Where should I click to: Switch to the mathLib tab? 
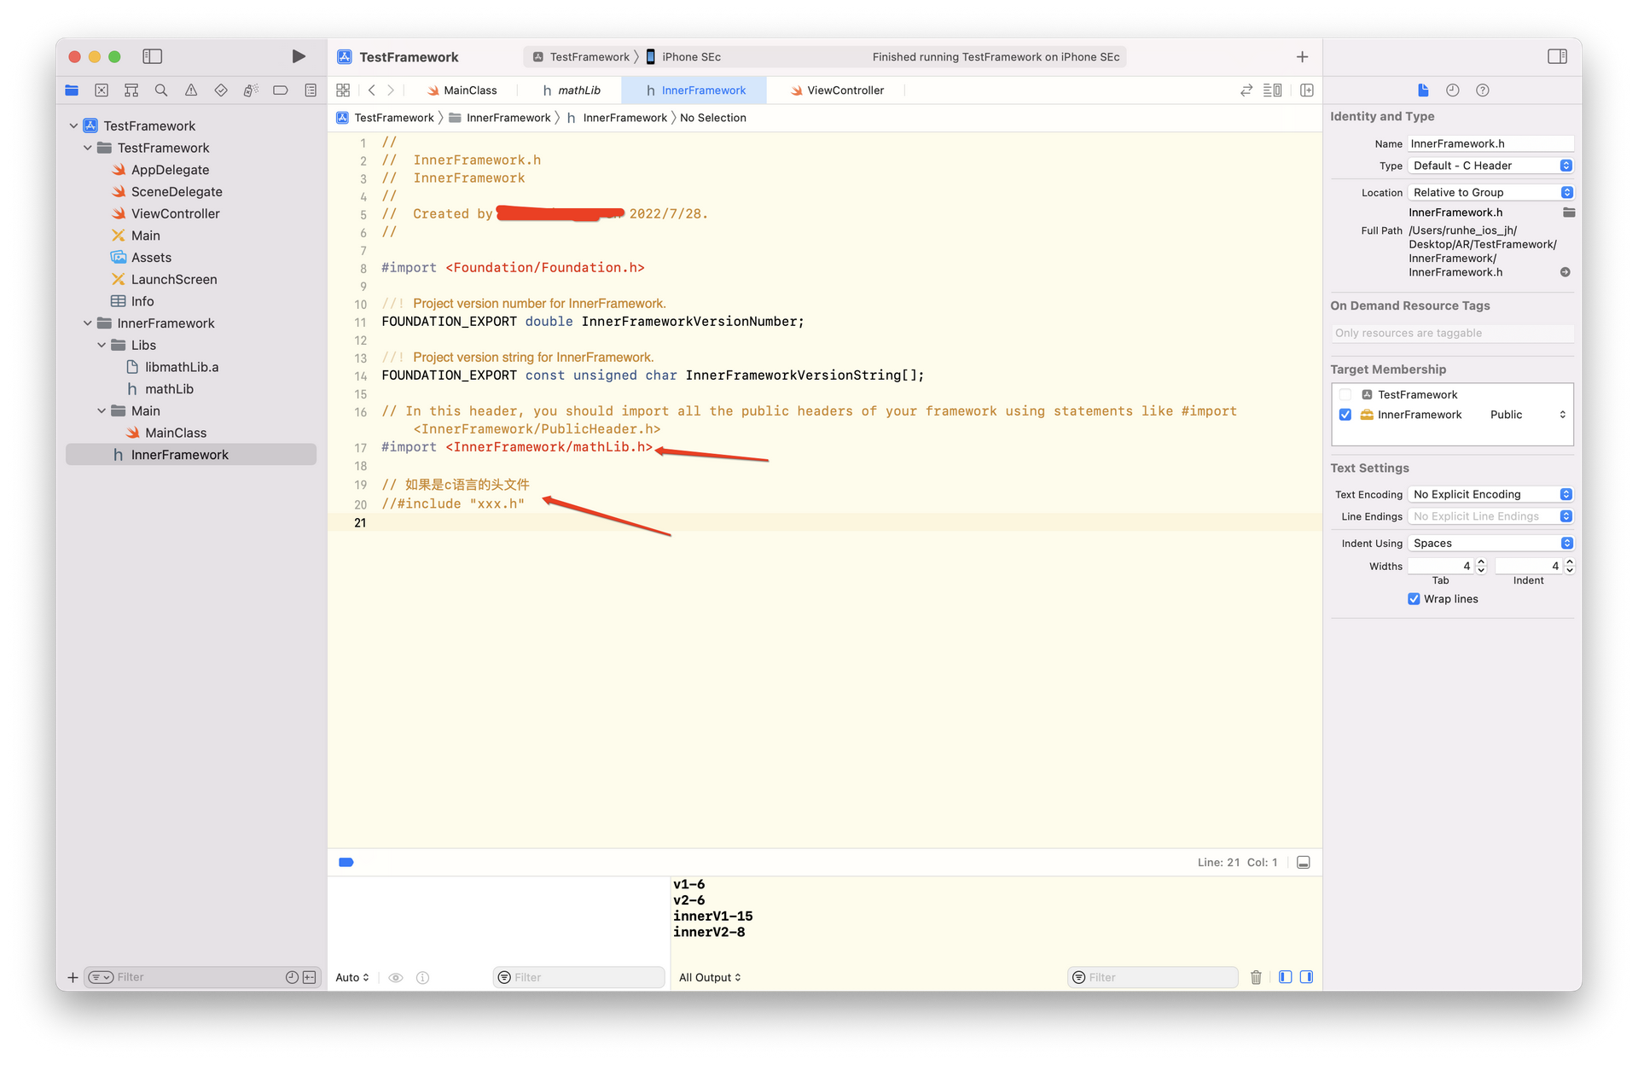(572, 90)
